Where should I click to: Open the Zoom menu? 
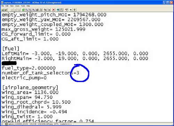coord(17,6)
